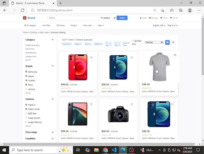Open the browser Collections panel

coord(181,10)
